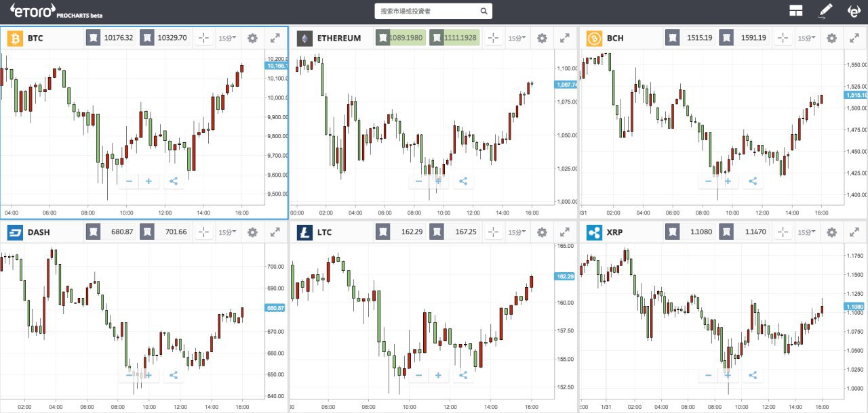This screenshot has height=413, width=868.
Task: Click the BTC price button showing 10329.70
Action: click(165, 39)
